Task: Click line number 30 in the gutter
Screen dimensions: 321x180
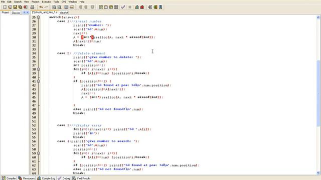Action: [x=34, y=37]
